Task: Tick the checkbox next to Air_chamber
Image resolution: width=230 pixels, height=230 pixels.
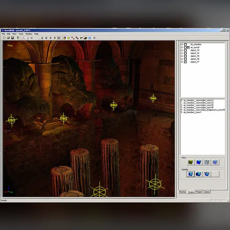Action: pos(186,44)
